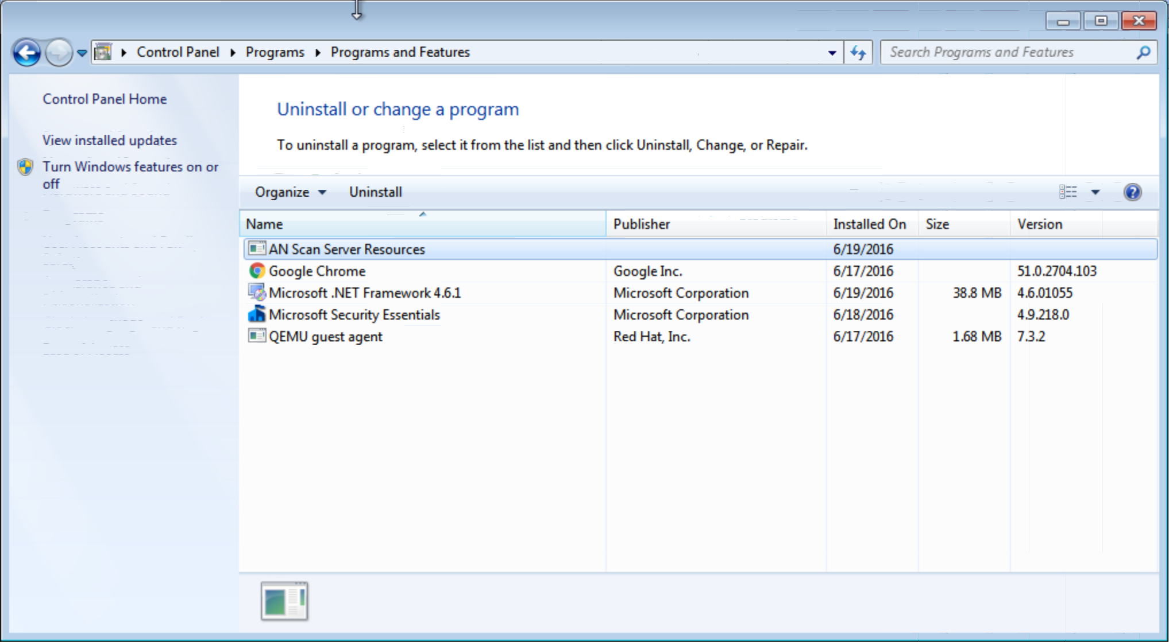Sort by the Publisher column header
Image resolution: width=1169 pixels, height=642 pixels.
coord(716,224)
